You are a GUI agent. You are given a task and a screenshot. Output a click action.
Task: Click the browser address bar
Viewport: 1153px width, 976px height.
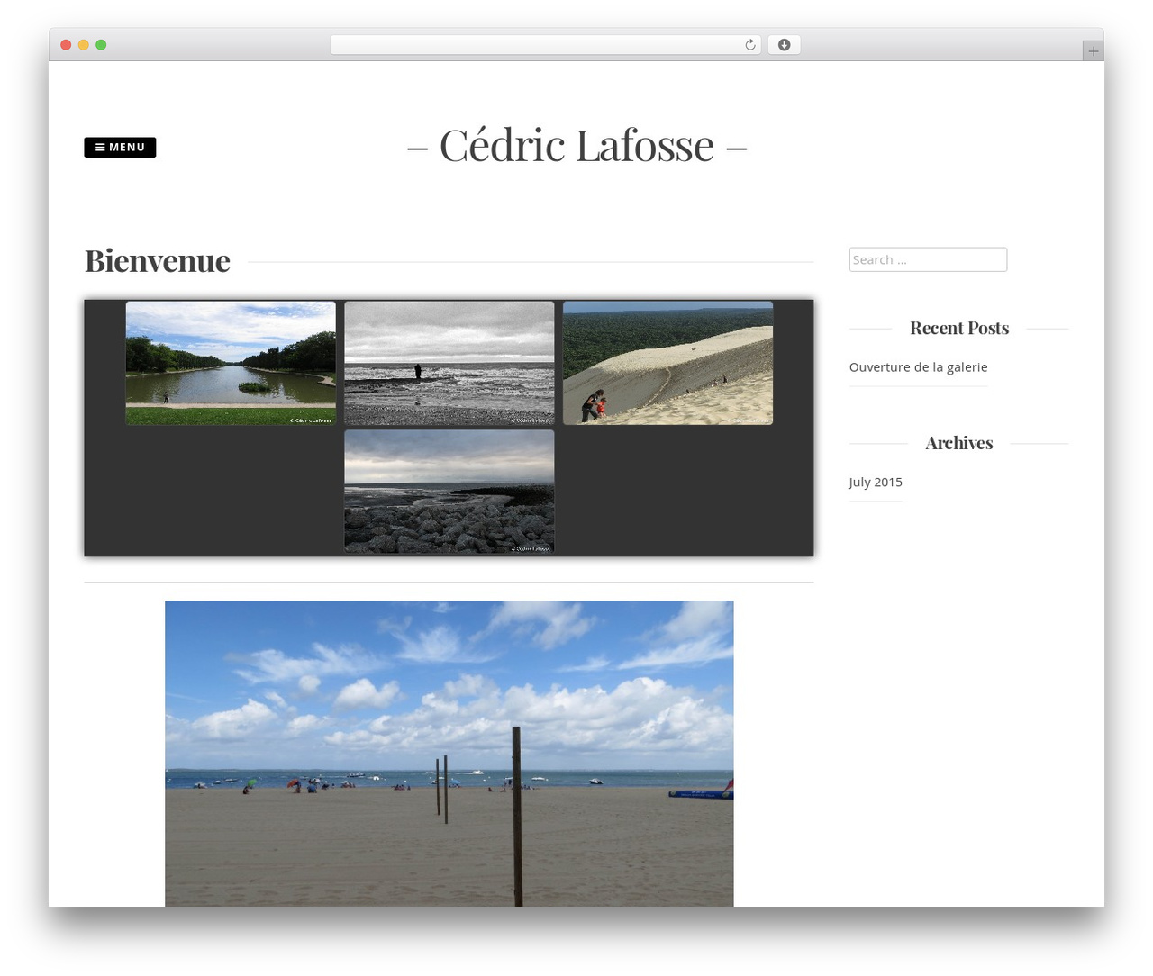coord(545,45)
